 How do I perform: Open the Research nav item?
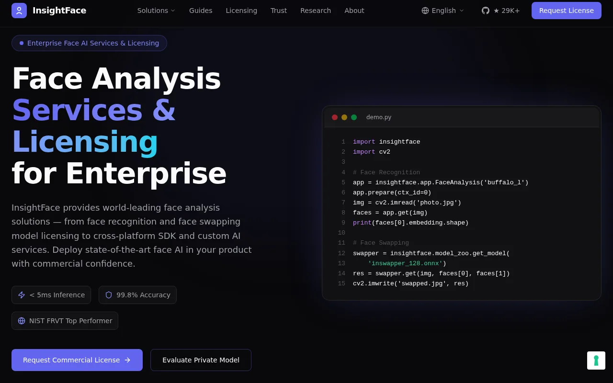click(x=316, y=11)
